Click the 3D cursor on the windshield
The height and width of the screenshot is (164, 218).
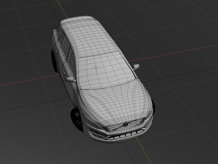(96, 68)
